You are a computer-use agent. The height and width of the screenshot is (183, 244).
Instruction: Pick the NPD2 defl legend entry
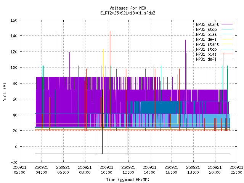[206, 39]
